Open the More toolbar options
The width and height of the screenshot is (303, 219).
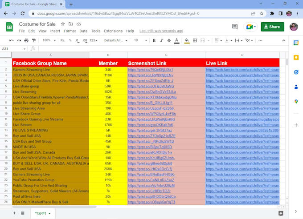[x=260, y=40]
